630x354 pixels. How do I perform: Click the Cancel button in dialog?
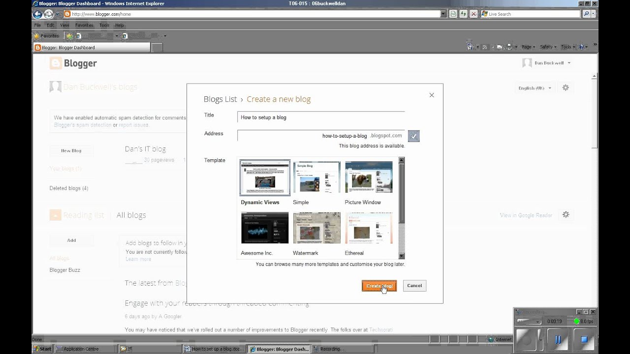(x=414, y=286)
